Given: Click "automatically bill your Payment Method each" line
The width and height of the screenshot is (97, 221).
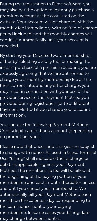Looking at the screenshot, I should click(x=45, y=194).
